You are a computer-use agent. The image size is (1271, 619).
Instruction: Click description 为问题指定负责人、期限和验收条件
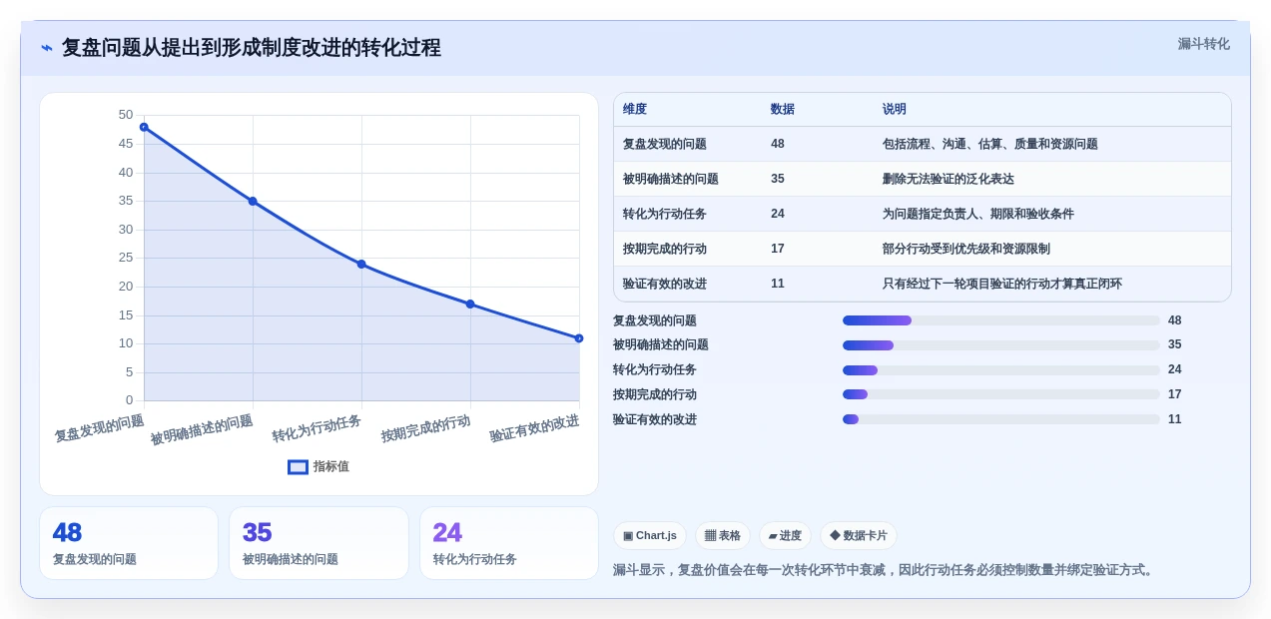click(x=978, y=214)
